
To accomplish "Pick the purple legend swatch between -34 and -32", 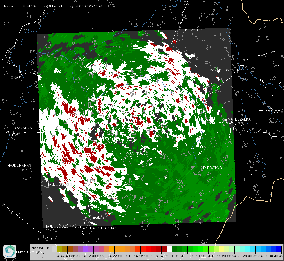I will pos(86,249).
